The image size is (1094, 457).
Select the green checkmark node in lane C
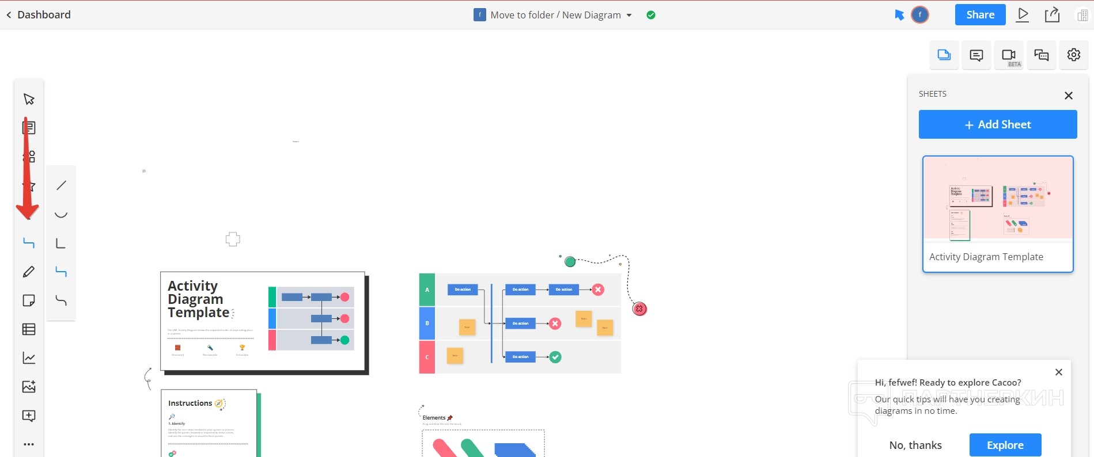(x=555, y=357)
